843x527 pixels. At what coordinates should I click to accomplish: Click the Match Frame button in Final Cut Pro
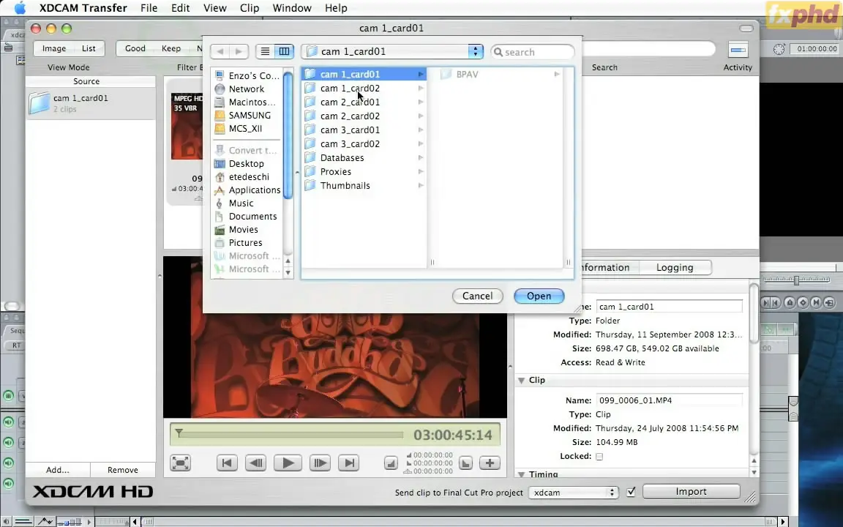click(830, 303)
